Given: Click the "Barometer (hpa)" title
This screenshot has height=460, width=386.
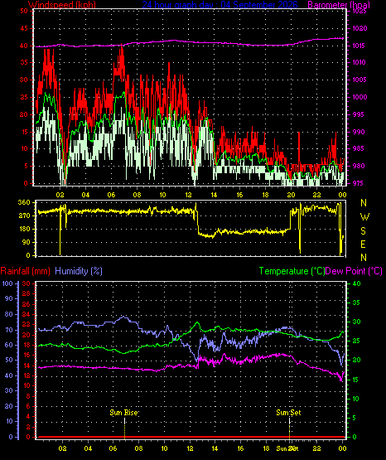Looking at the screenshot, I should (339, 5).
